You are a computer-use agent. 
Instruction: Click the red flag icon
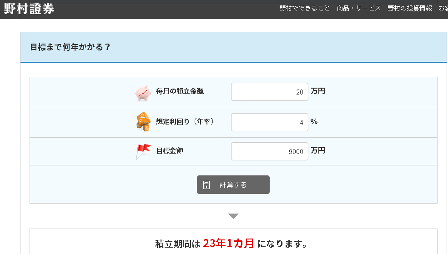pyautogui.click(x=143, y=151)
